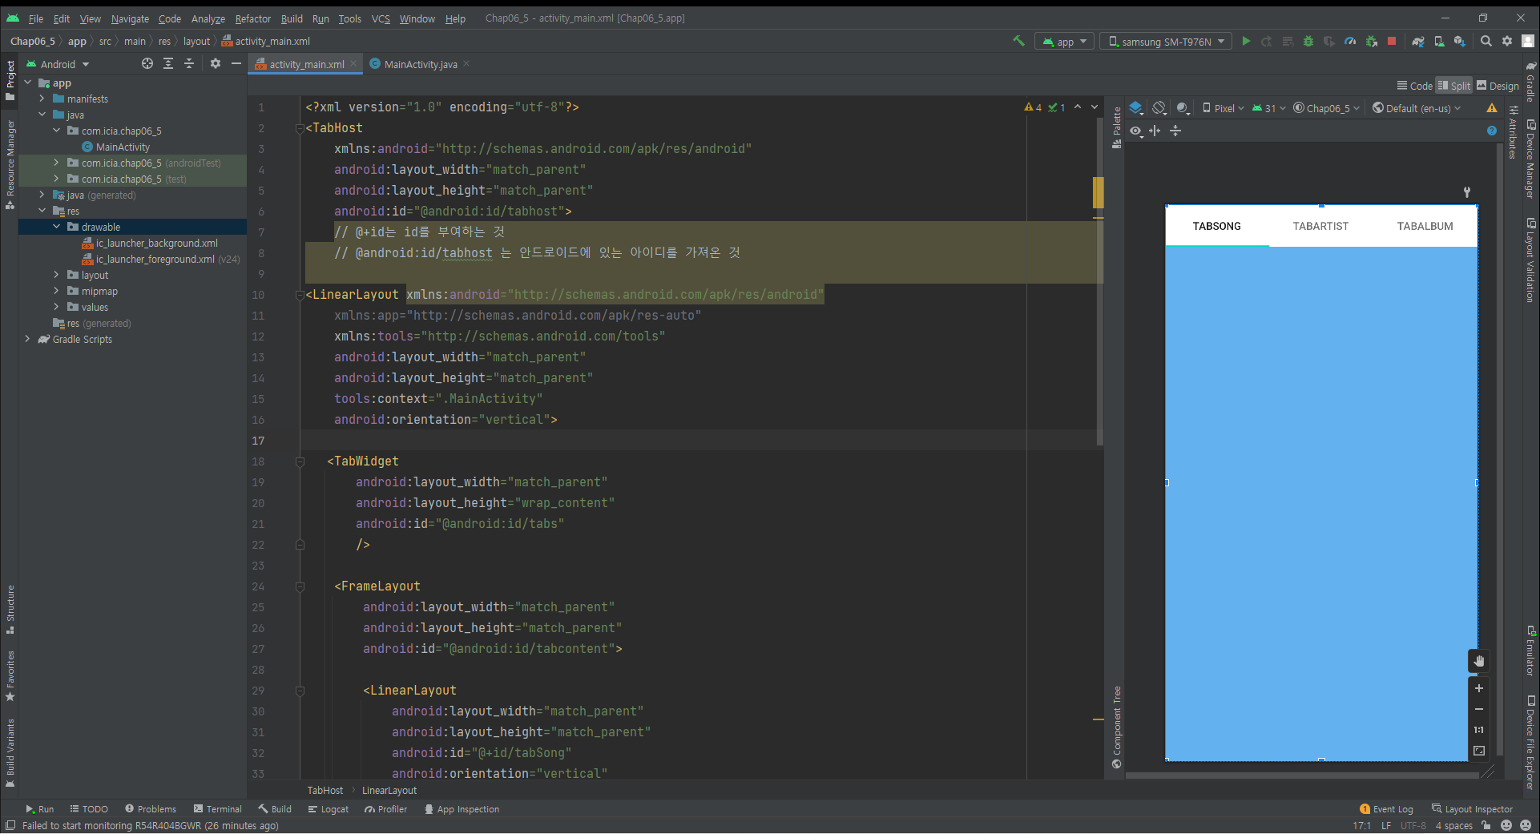Start debugging with the green bug icon
The height and width of the screenshot is (834, 1540).
pos(1308,41)
